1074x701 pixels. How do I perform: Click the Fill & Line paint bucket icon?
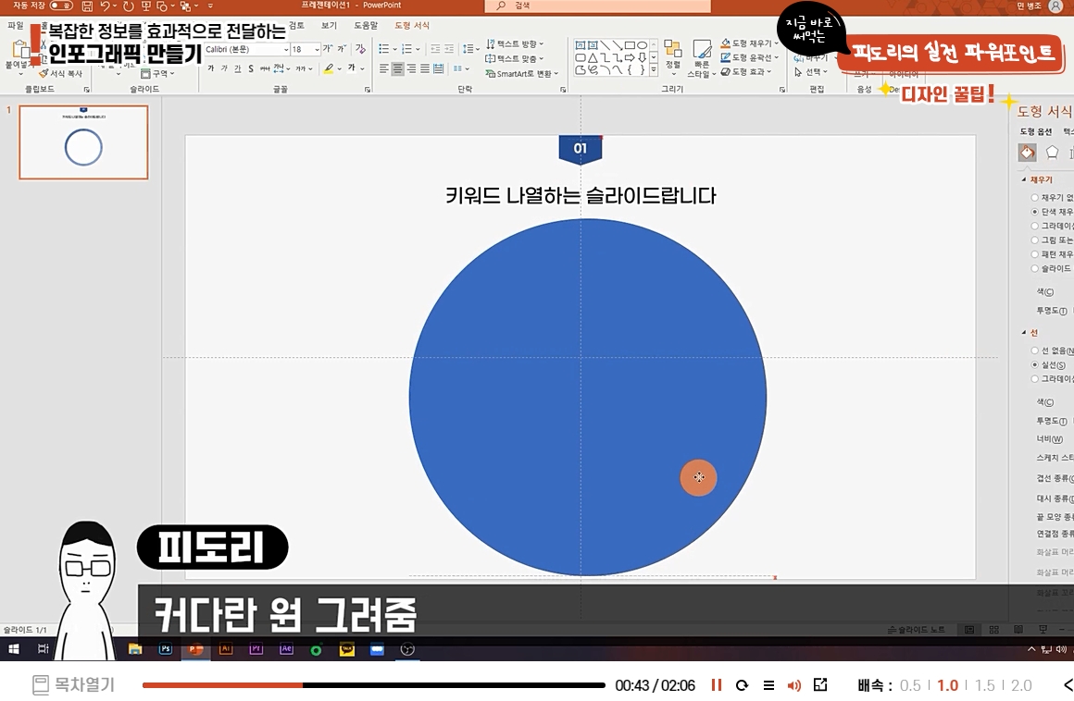[1027, 152]
